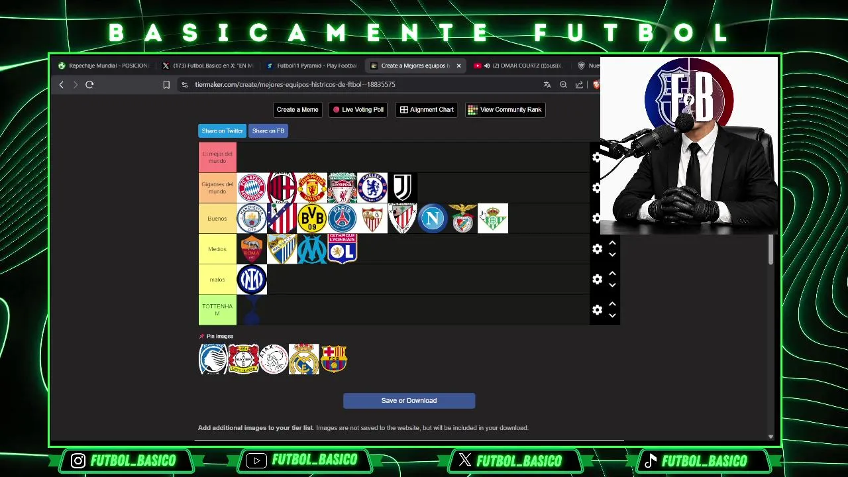Move TOTTENHAM tier up with arrow

(612, 304)
